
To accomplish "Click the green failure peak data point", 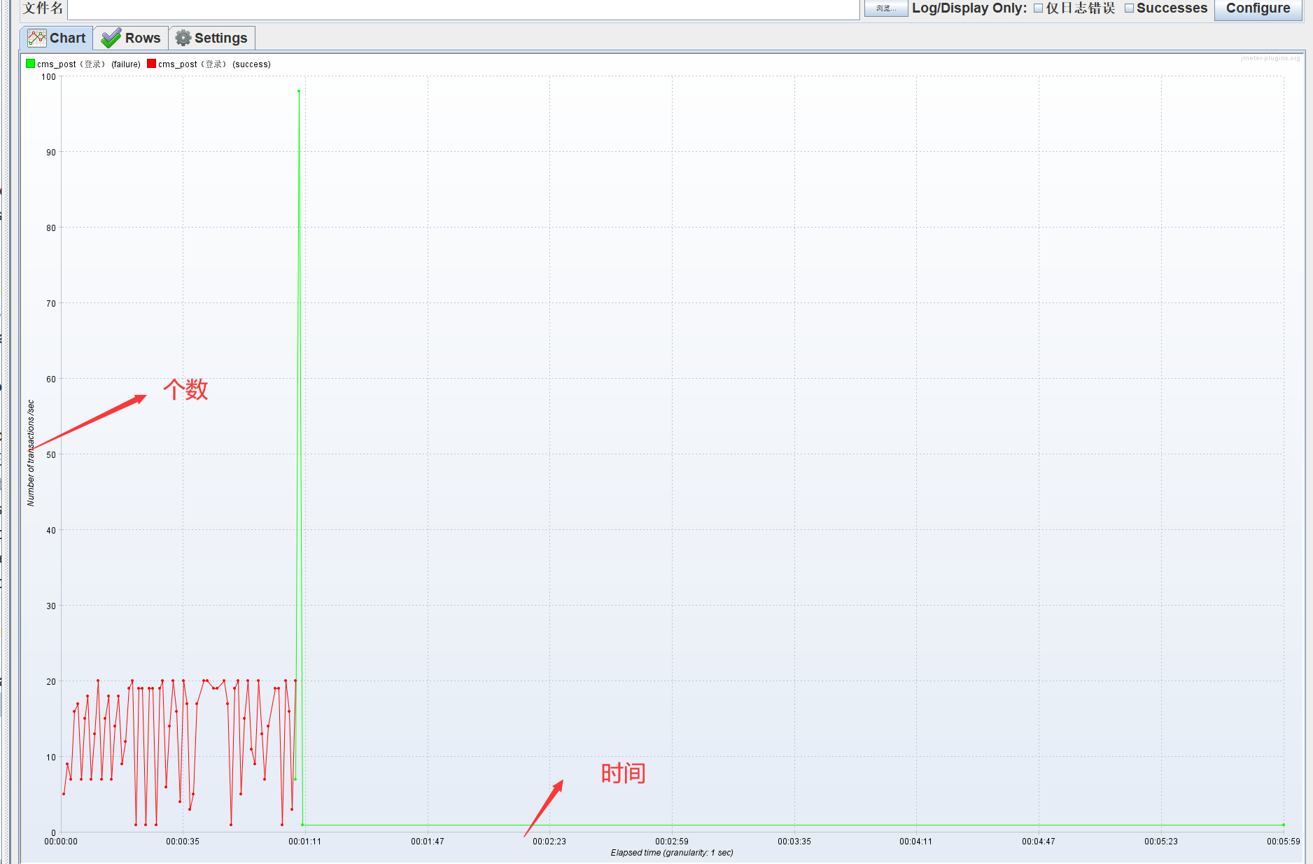I will point(299,91).
